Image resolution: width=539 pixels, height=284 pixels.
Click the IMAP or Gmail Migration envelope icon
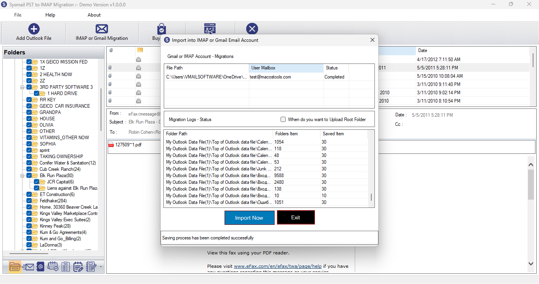(x=102, y=29)
